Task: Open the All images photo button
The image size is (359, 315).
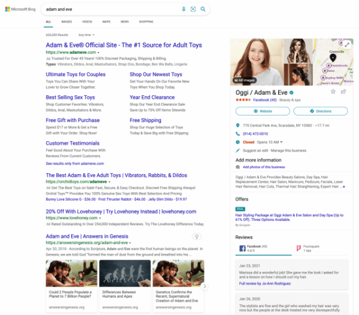Action: pos(245,80)
